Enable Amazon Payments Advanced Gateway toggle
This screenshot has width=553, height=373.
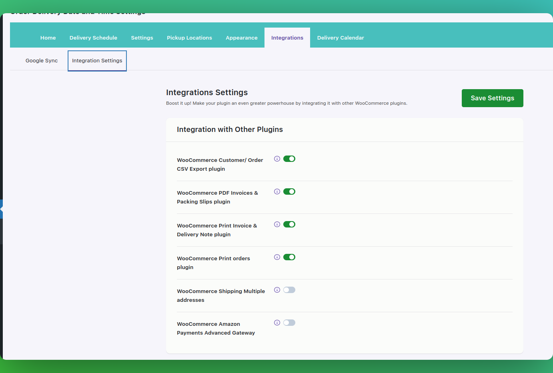(289, 323)
